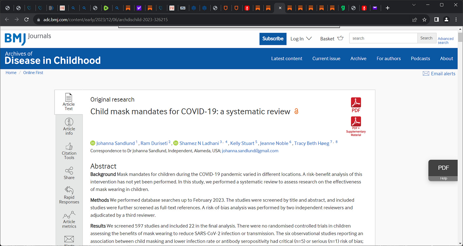463x246 pixels.
Task: Open the Podcasts menu item
Action: [420, 59]
